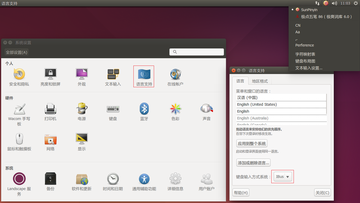
Task: Close the 系统设置 window
Action: pyautogui.click(x=5, y=43)
